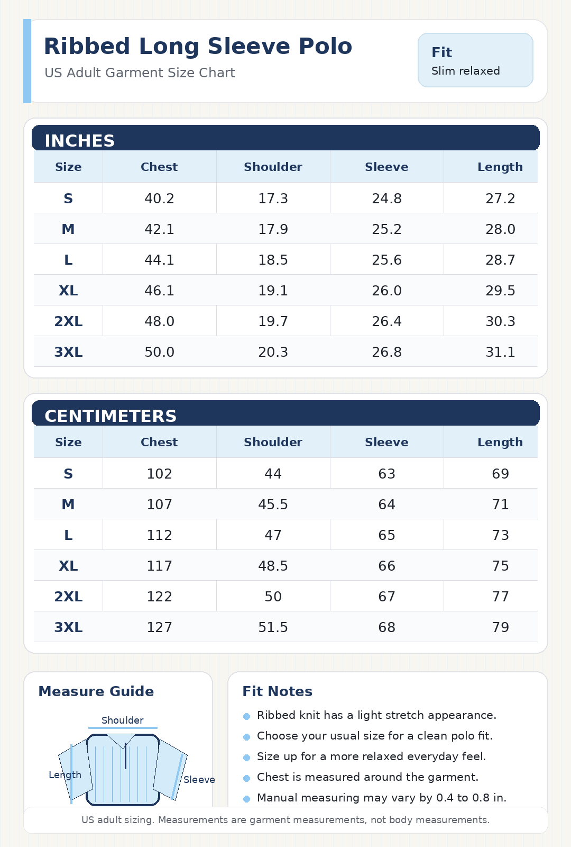Click the Sleeve label beside the shirt diagram
Screen dimensions: 571x847
199,780
